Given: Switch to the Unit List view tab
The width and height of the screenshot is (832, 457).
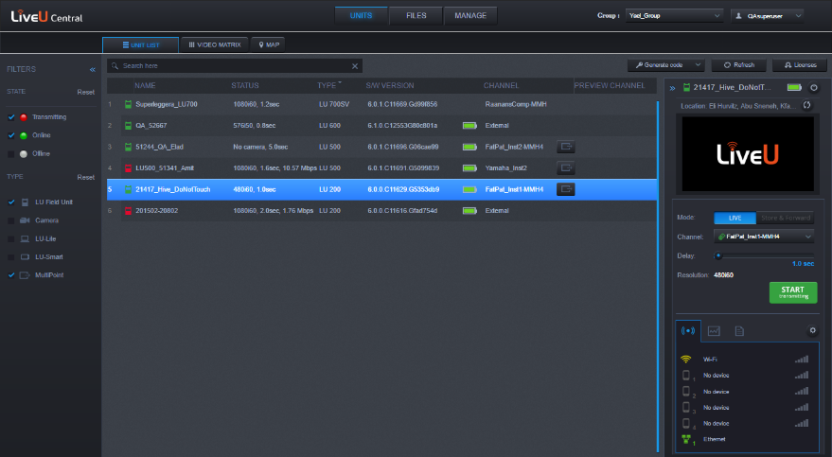Looking at the screenshot, I should (141, 45).
